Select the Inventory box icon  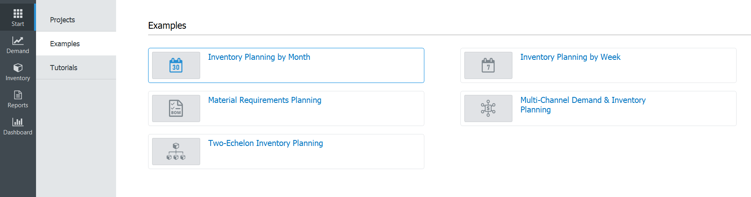coord(18,68)
